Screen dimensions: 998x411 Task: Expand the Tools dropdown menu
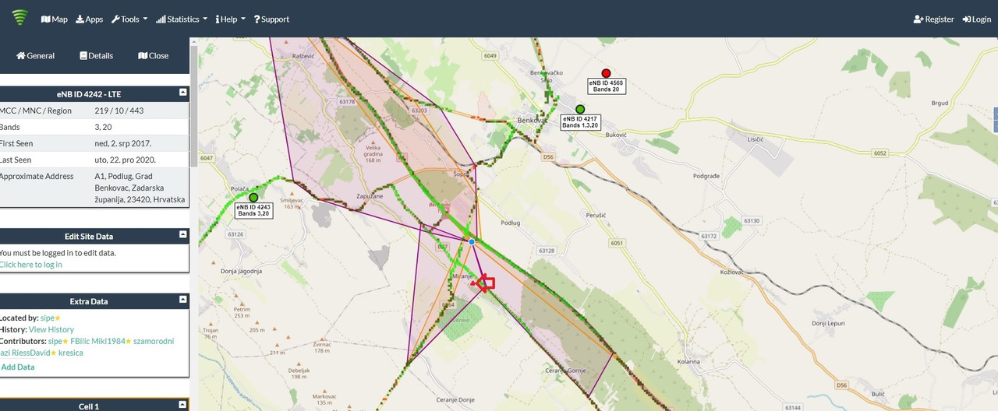coord(129,19)
